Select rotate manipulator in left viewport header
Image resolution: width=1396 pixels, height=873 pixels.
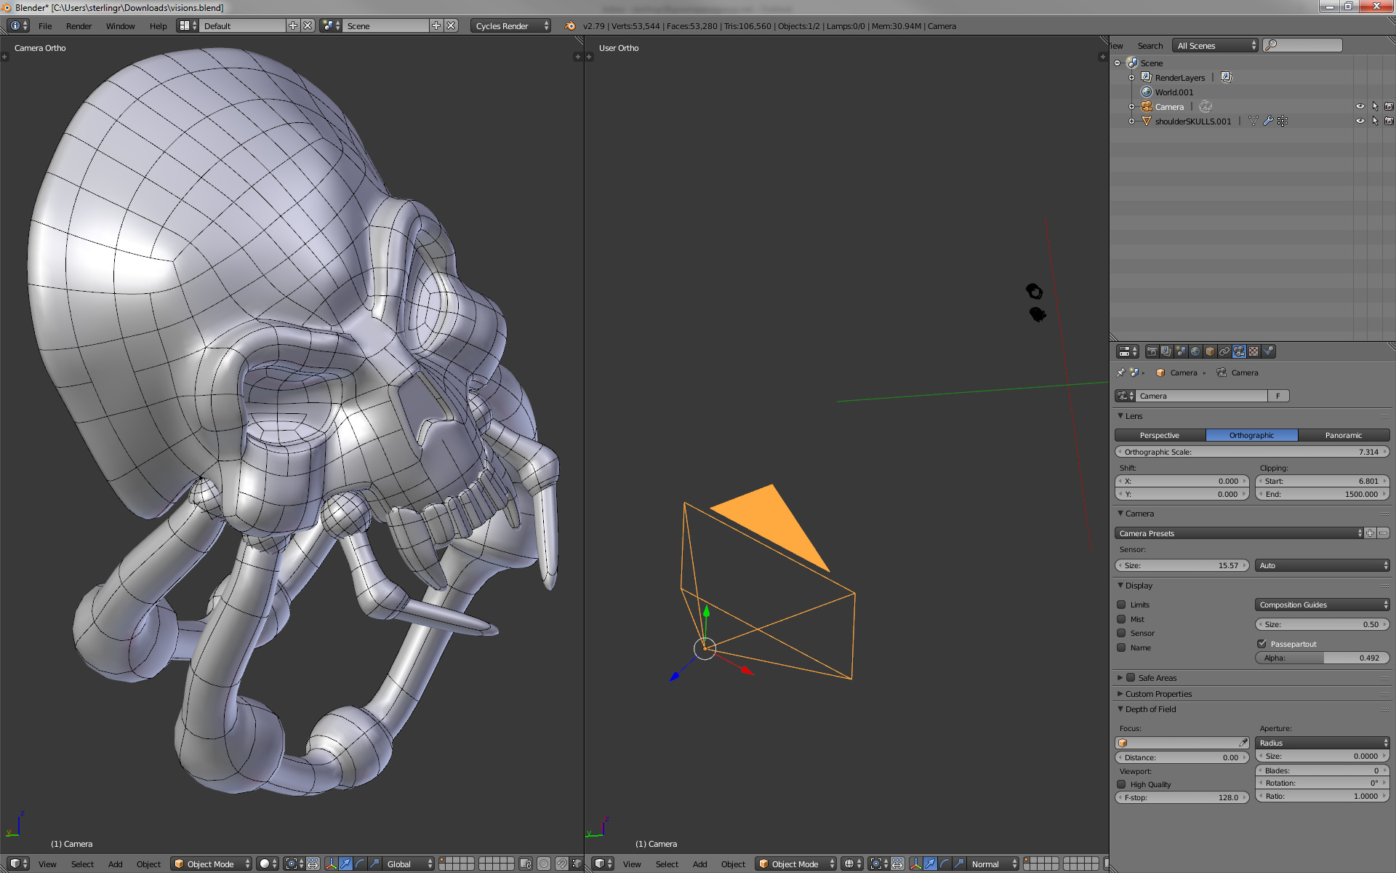(x=361, y=864)
